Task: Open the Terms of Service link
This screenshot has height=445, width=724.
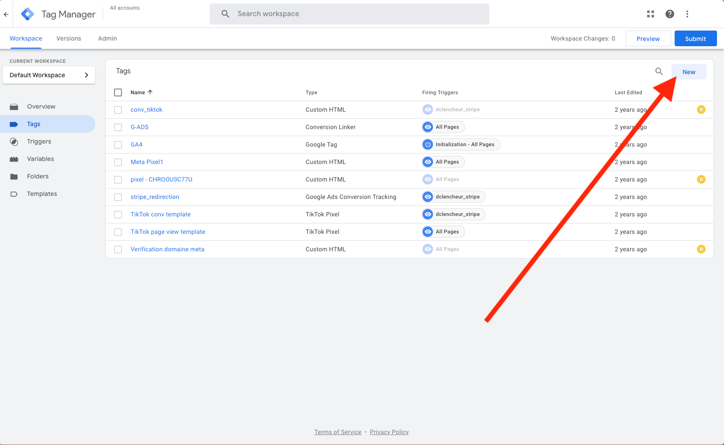Action: (x=338, y=432)
